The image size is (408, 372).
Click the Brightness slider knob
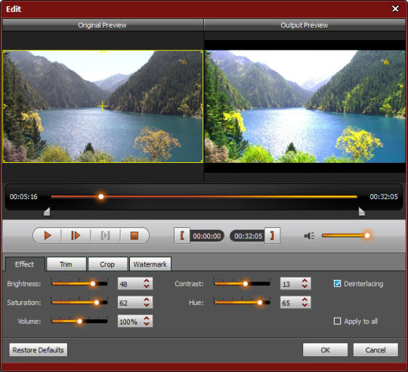(x=93, y=284)
